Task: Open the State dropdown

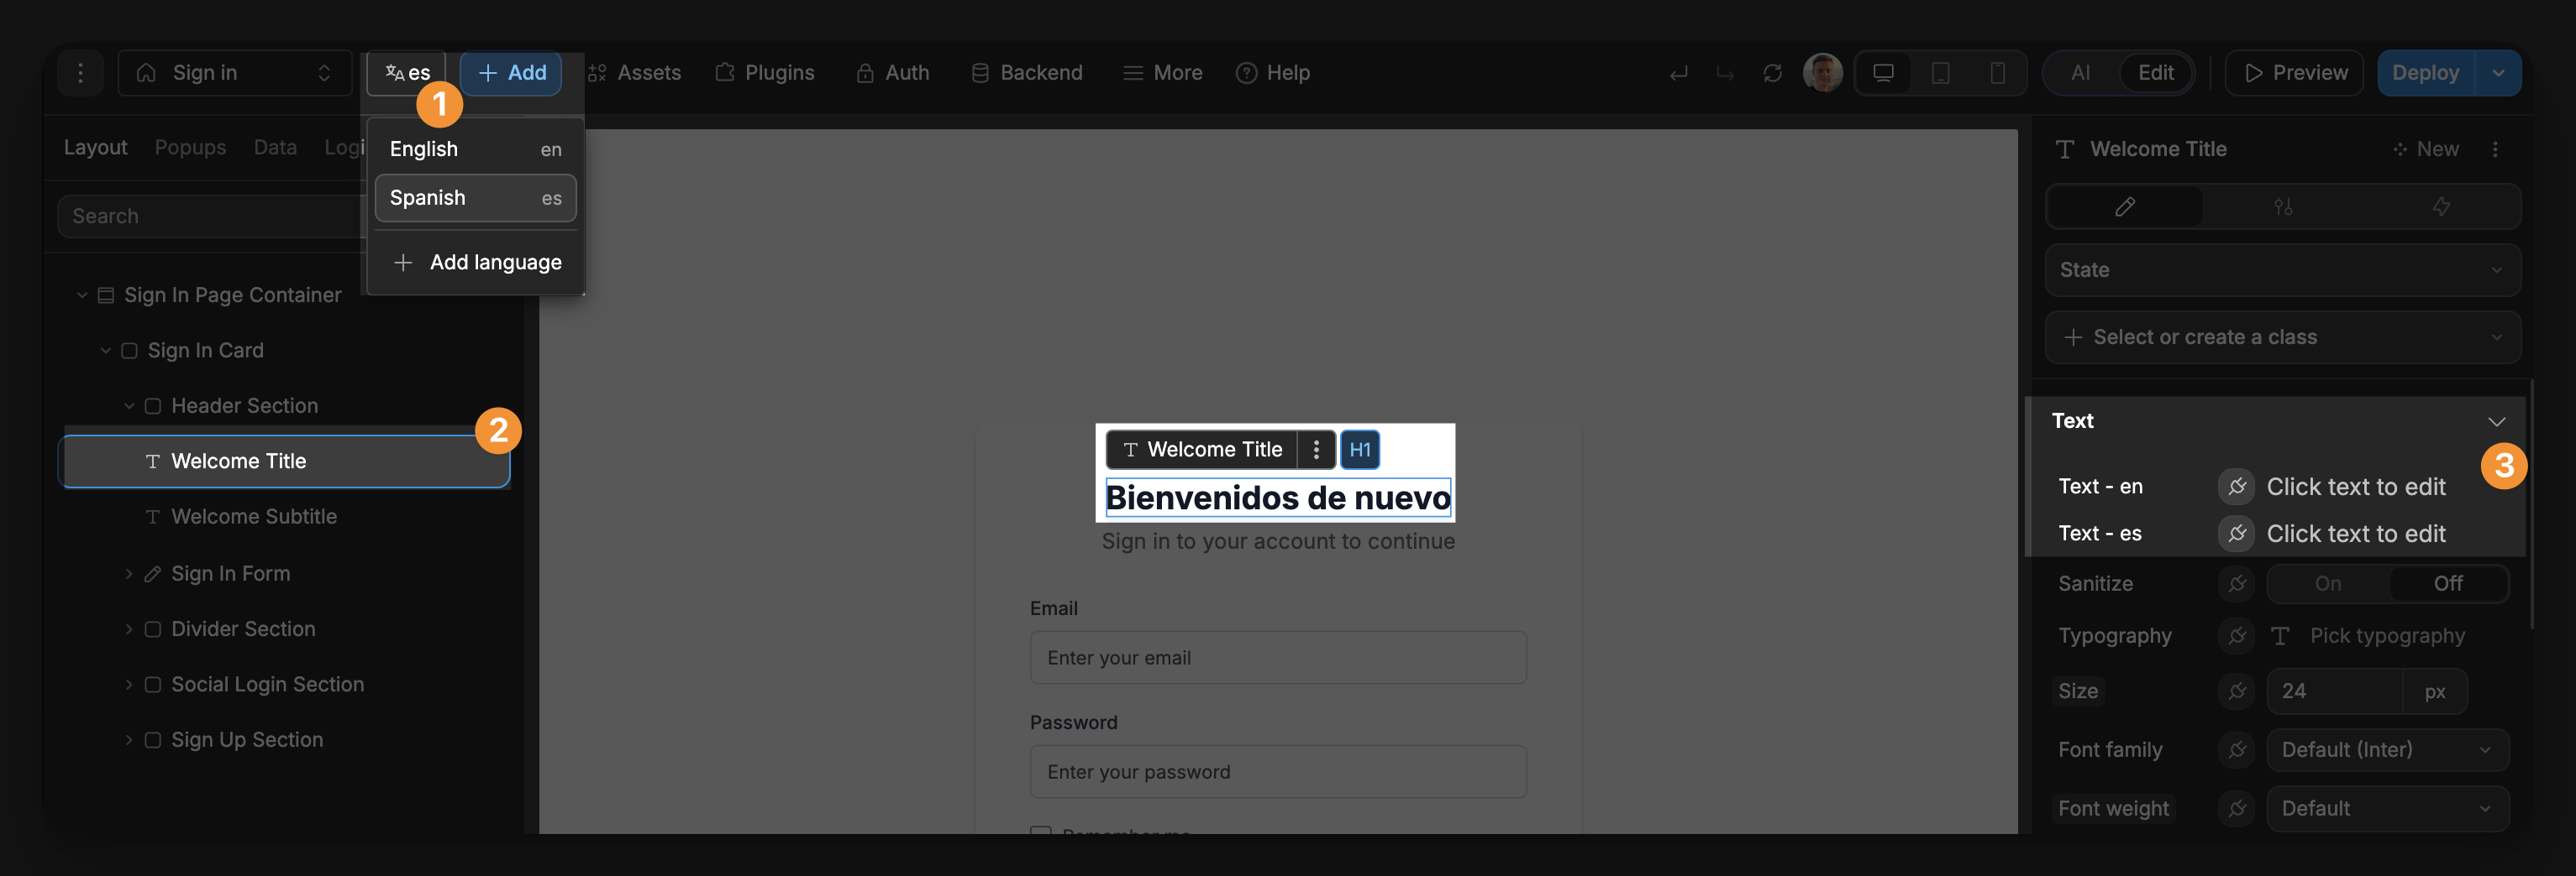Action: click(x=2283, y=269)
